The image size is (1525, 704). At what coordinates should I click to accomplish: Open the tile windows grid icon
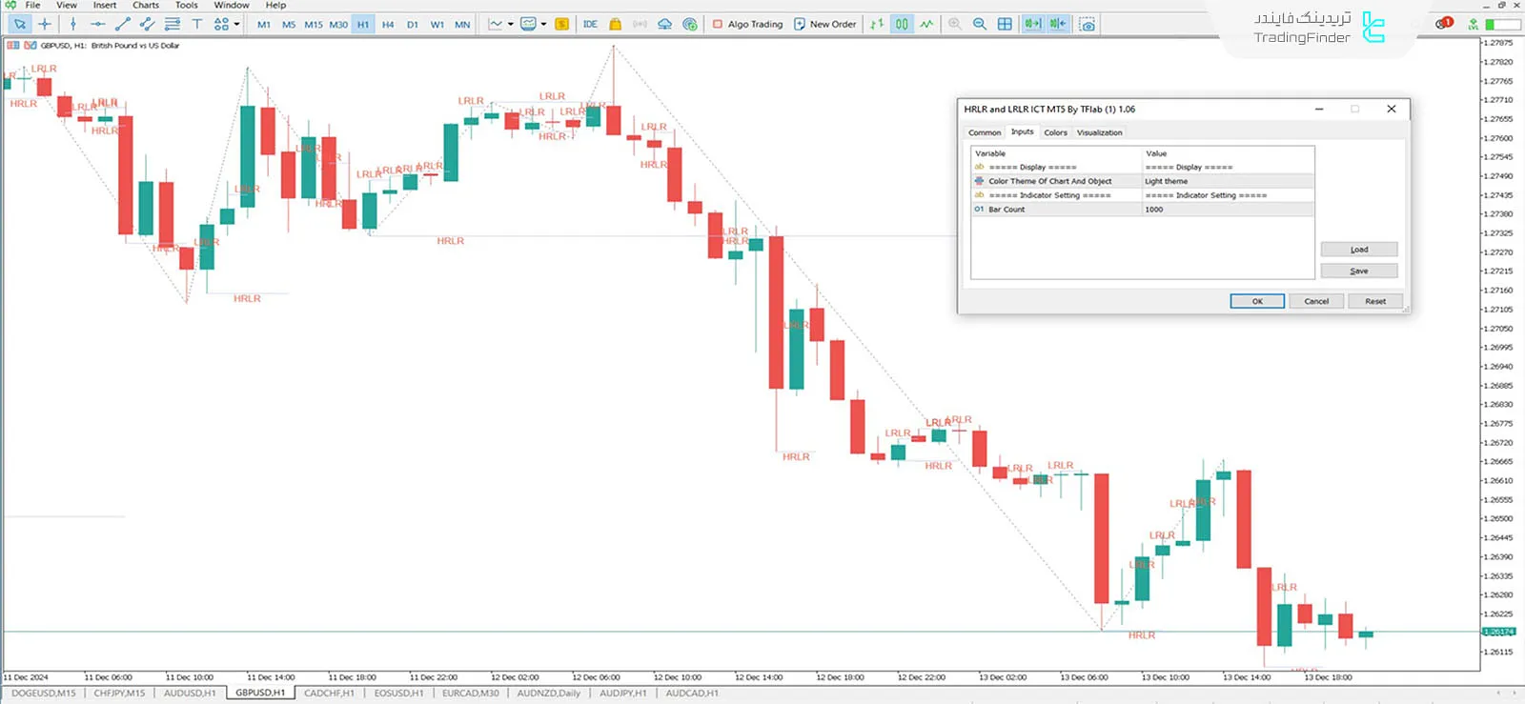[x=1005, y=24]
